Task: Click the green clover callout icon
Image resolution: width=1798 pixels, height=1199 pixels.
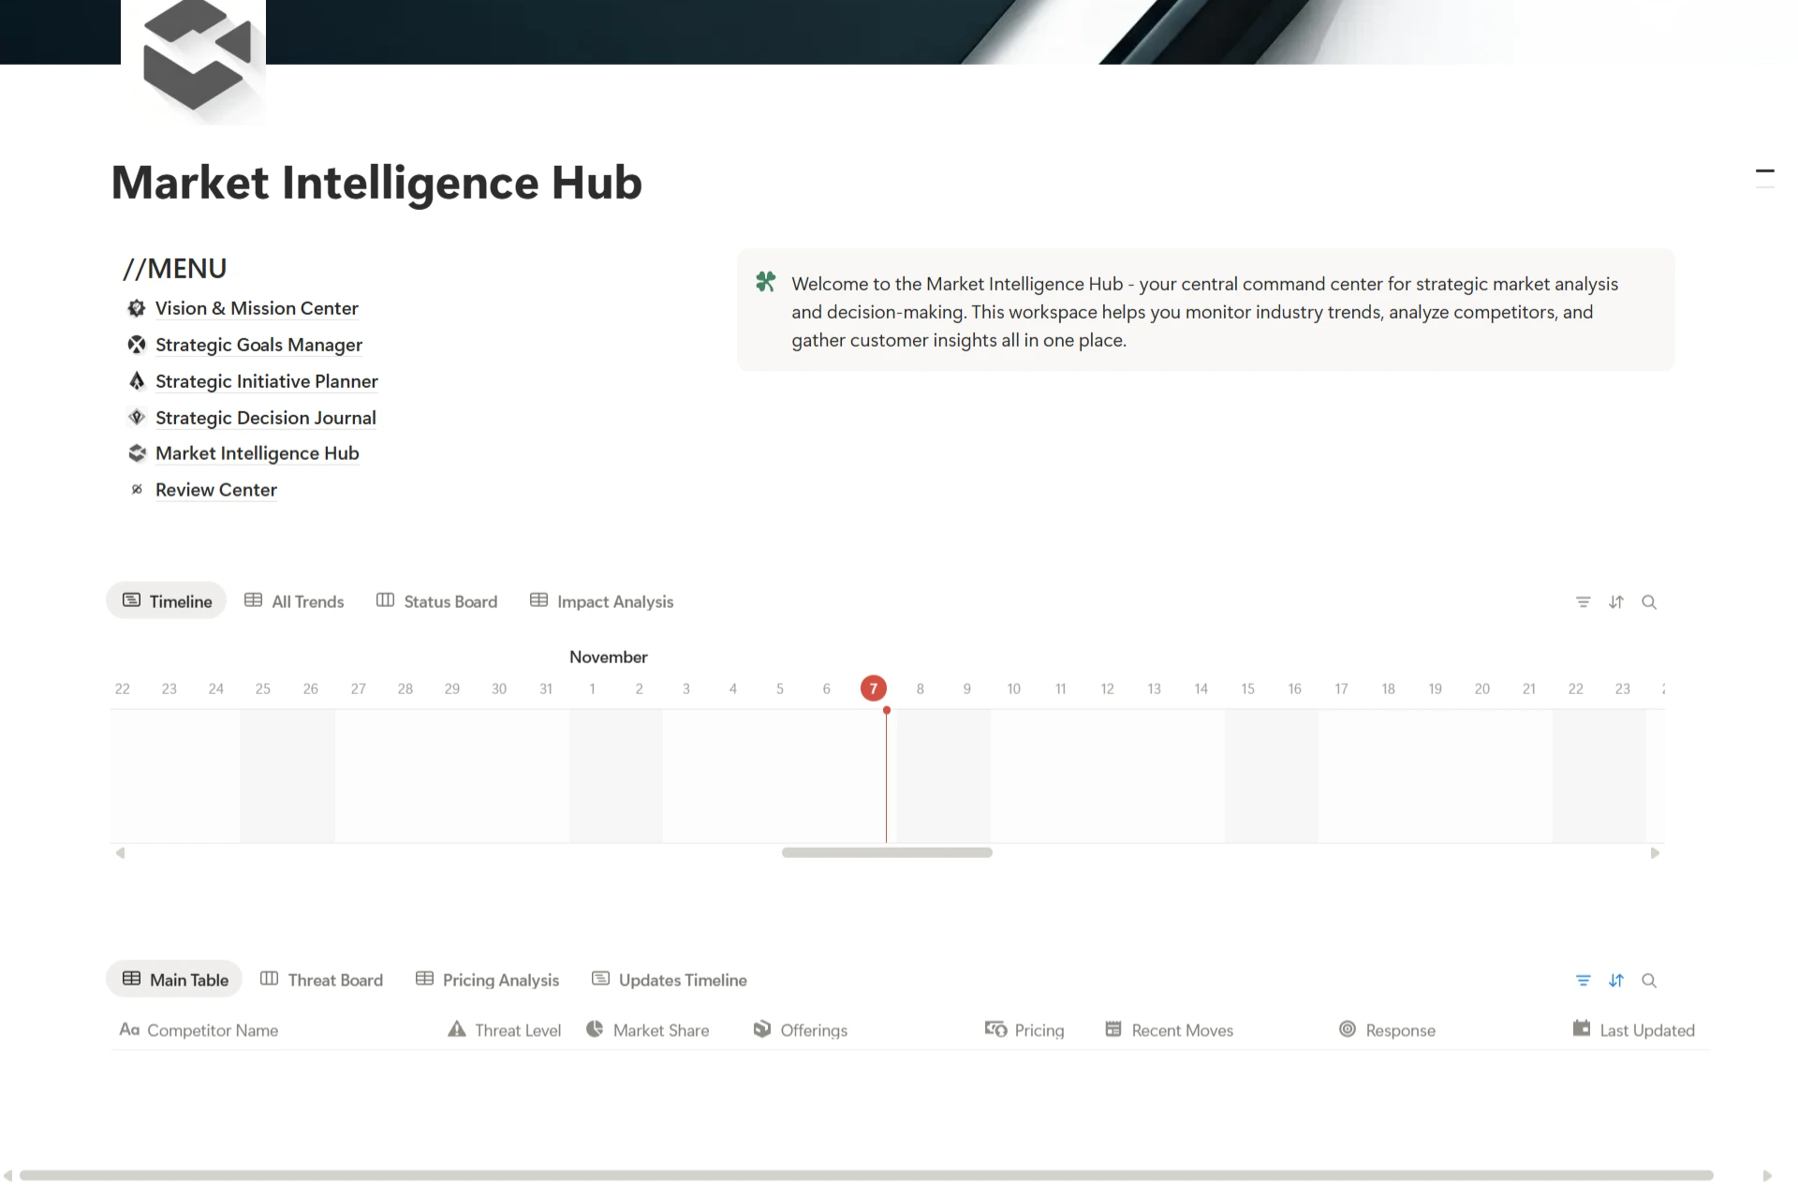Action: [765, 282]
